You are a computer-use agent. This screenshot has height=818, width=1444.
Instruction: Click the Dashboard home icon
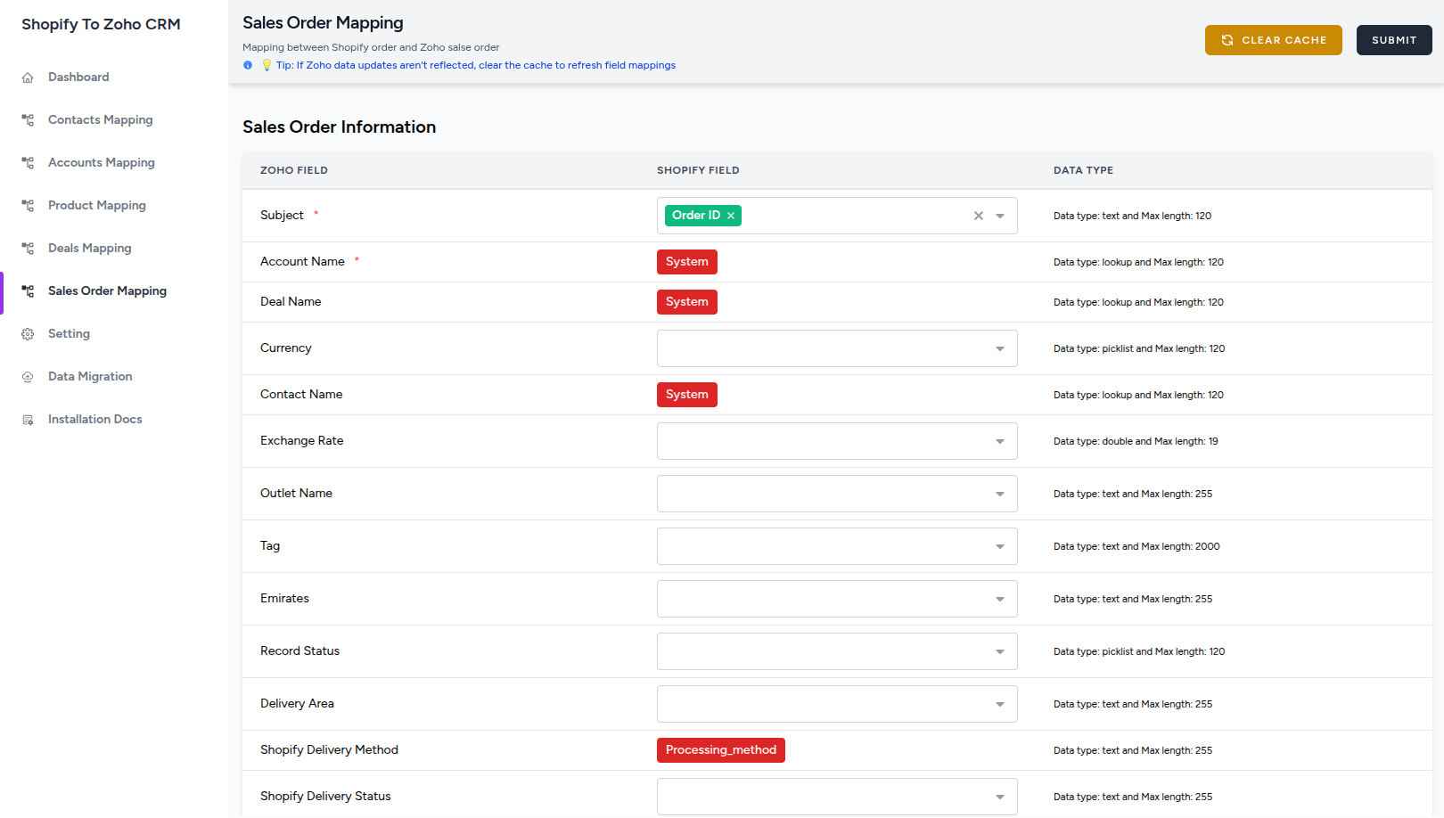[x=28, y=78]
